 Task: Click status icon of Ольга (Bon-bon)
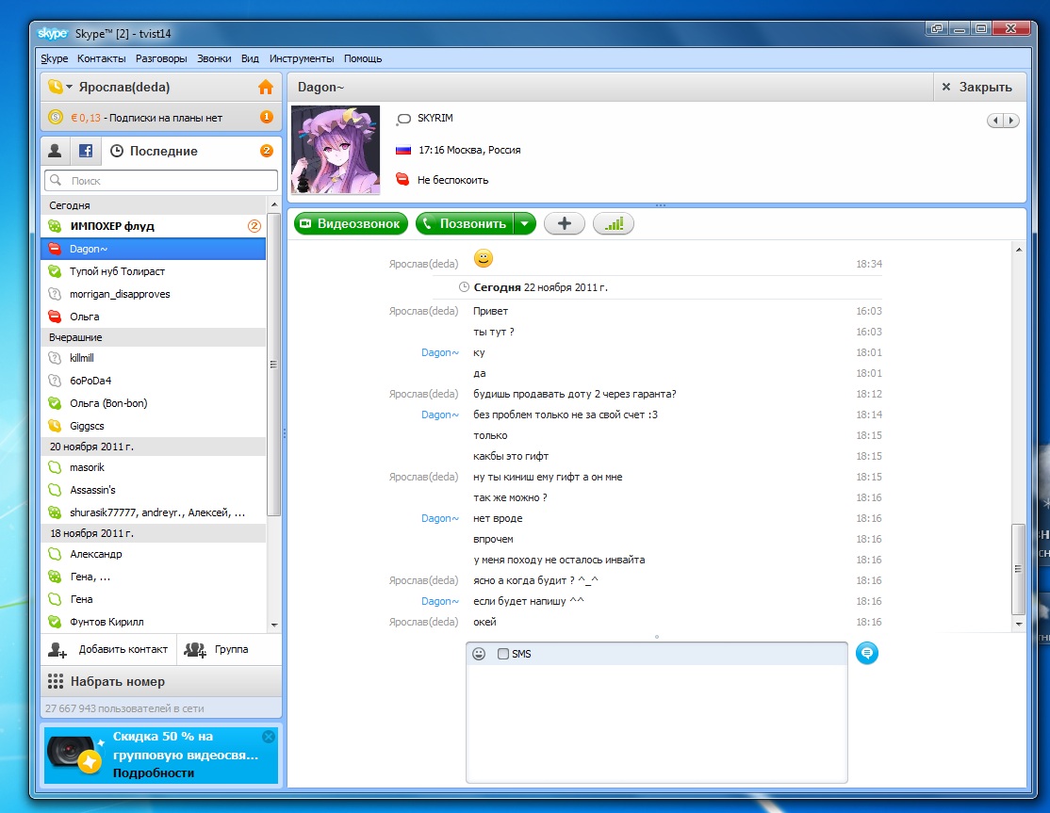coord(55,403)
